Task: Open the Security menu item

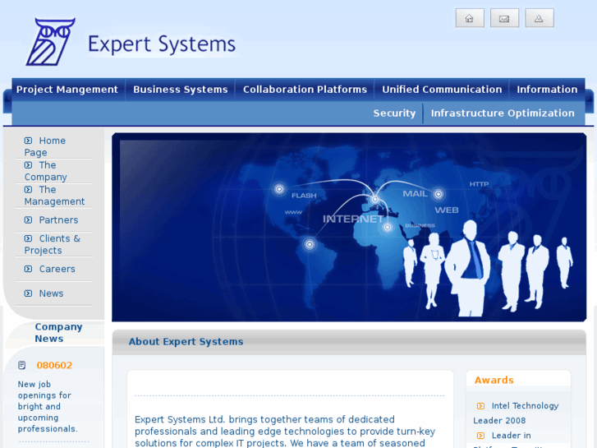Action: coord(394,113)
